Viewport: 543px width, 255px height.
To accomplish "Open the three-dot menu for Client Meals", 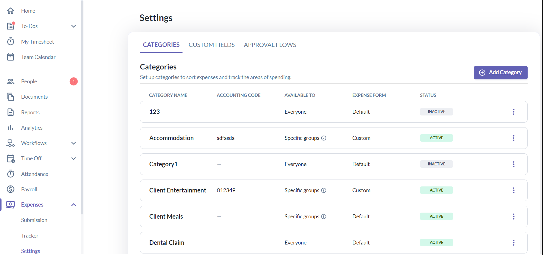I will tap(513, 217).
